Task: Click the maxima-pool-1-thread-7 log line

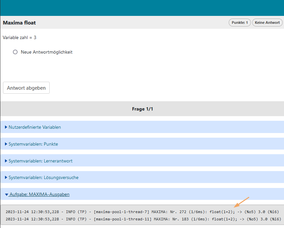Action: coord(142,212)
